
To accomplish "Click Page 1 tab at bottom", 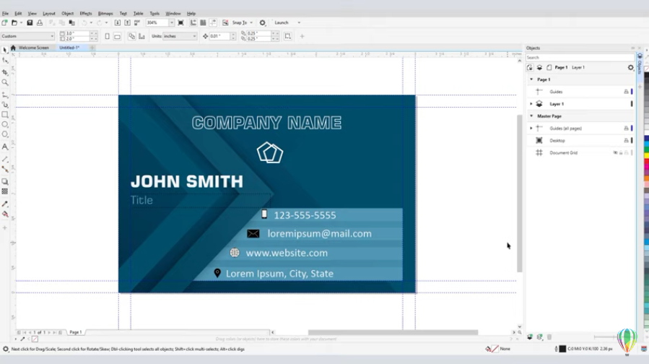I will point(75,332).
